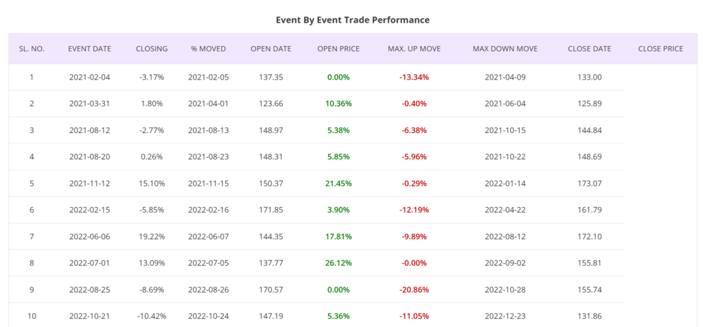Image resolution: width=703 pixels, height=327 pixels.
Task: Click the CLOSE PRICE column header
Action: (x=660, y=49)
